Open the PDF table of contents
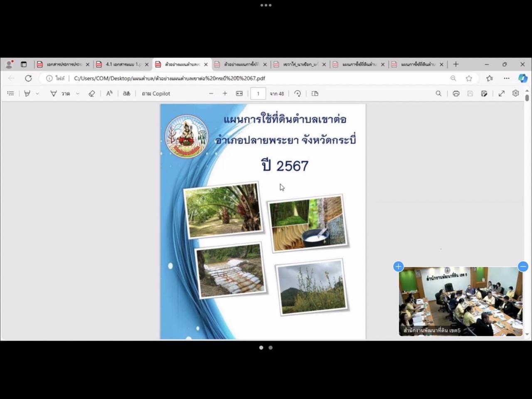 11,94
